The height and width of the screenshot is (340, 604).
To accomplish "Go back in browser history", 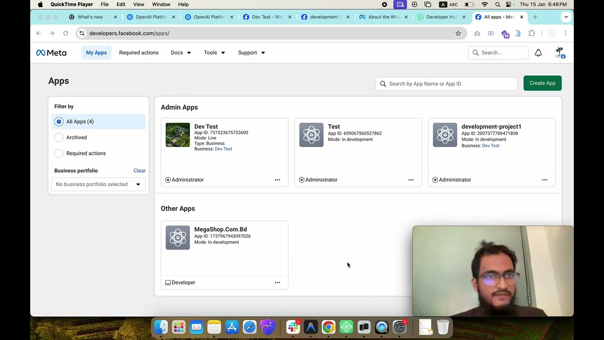I will 39,33.
